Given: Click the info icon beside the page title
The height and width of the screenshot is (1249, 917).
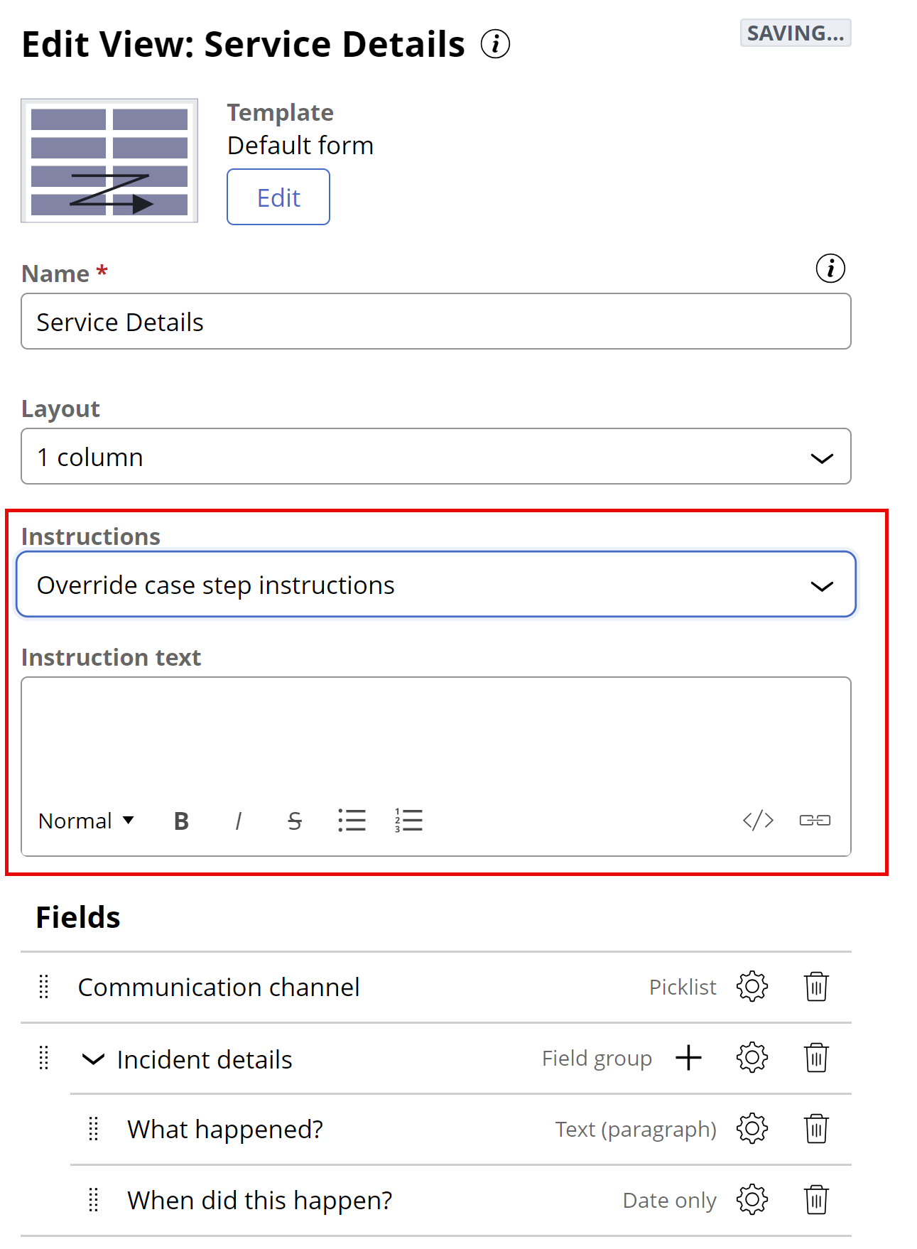Looking at the screenshot, I should pyautogui.click(x=495, y=44).
